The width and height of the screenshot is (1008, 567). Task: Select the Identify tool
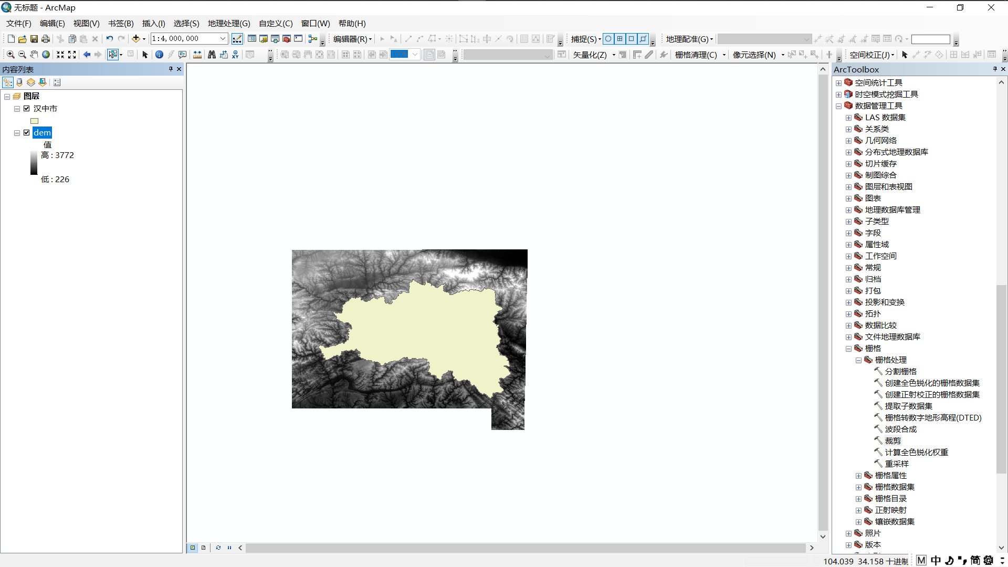[159, 55]
